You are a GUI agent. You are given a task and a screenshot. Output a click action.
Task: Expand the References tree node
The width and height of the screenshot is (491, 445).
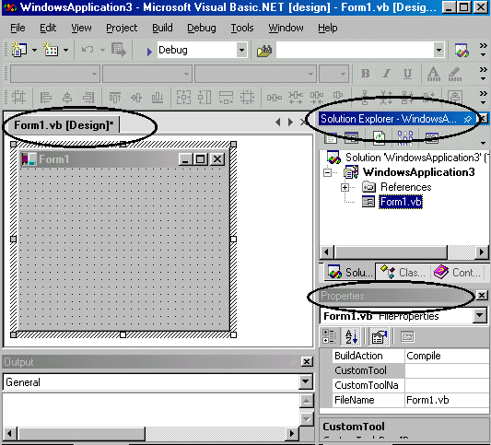pyautogui.click(x=345, y=187)
